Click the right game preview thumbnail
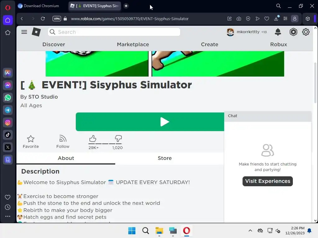 (x=218, y=64)
